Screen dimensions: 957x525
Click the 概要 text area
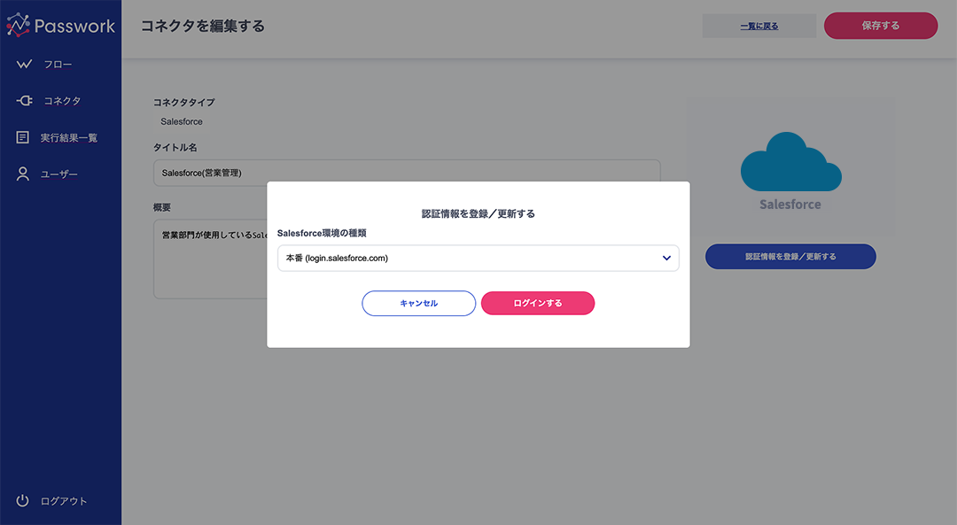coord(210,259)
